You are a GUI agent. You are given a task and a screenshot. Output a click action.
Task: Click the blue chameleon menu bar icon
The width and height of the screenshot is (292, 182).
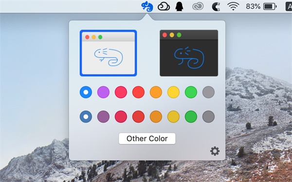pos(147,6)
